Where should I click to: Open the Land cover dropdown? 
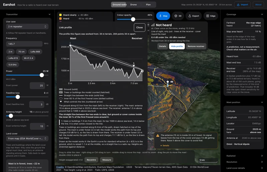(27, 139)
